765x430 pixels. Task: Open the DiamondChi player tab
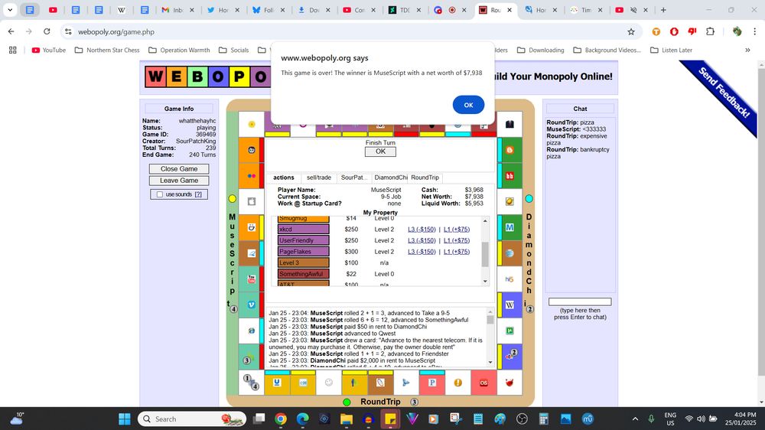pos(390,178)
